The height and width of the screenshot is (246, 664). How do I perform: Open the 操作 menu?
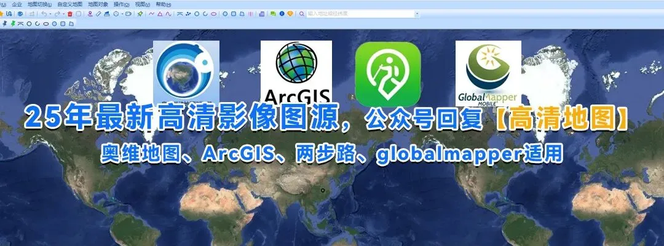(121, 4)
